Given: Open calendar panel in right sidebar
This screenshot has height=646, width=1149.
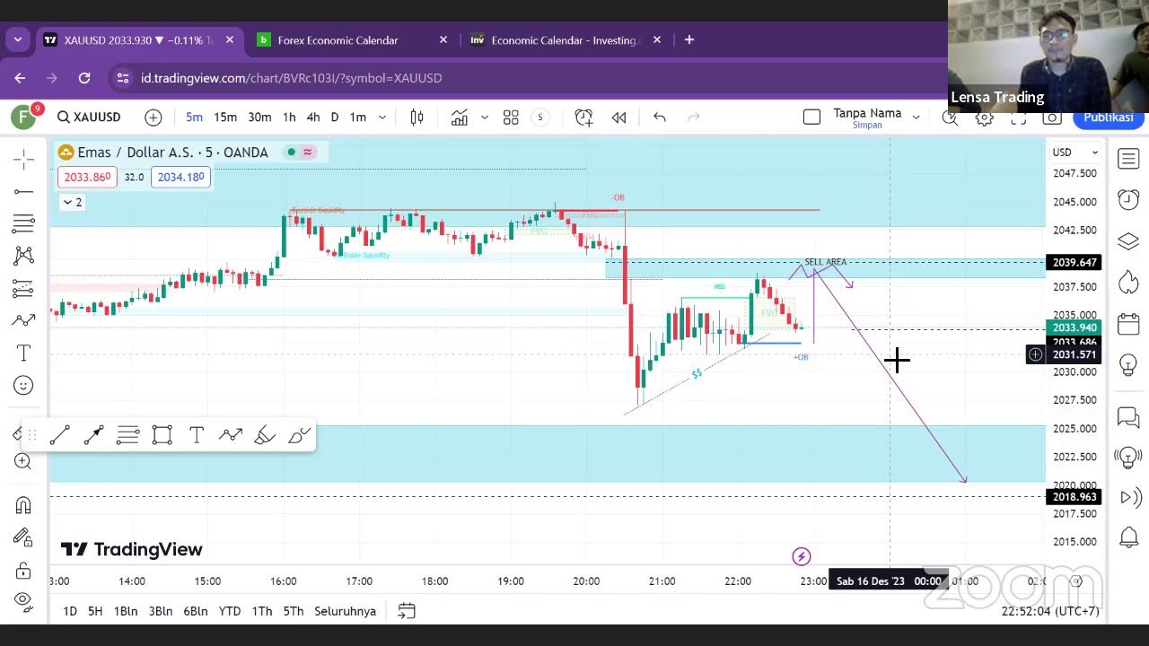Looking at the screenshot, I should point(1128,324).
